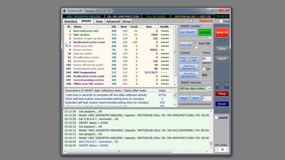This screenshot has width=285, height=160.
Task: Click the red Break All button
Action: [222, 32]
